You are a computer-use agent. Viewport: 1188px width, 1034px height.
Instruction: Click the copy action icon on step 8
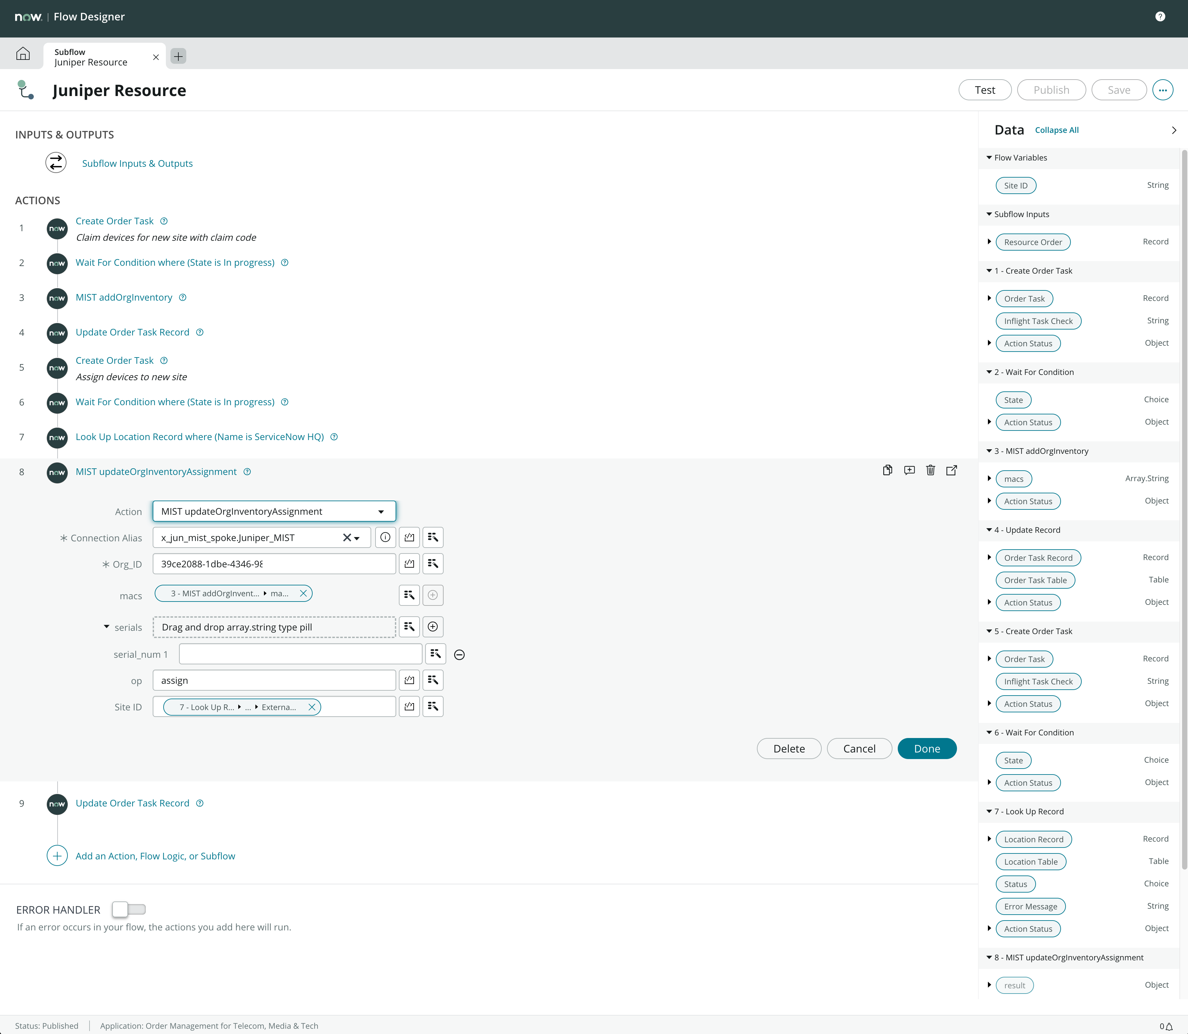pos(887,470)
